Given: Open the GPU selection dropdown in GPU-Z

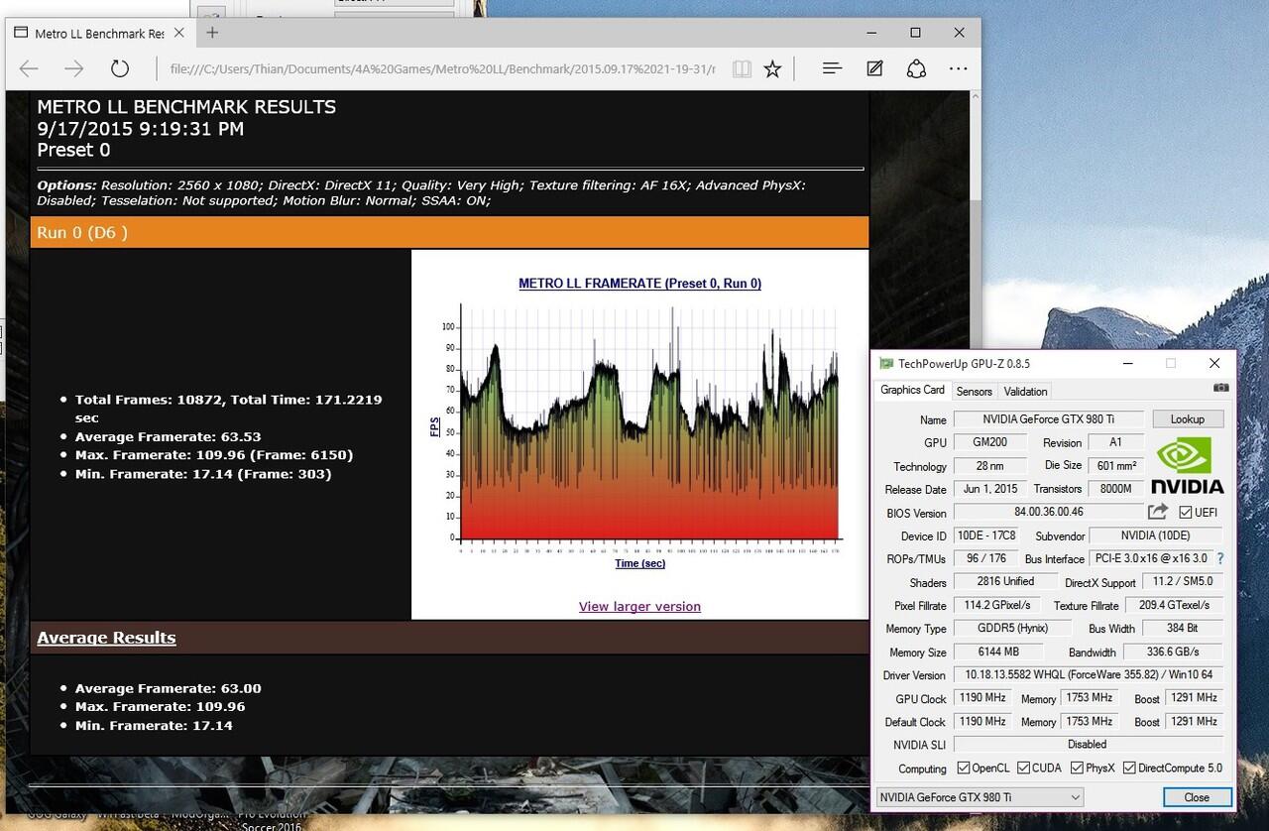Looking at the screenshot, I should click(980, 797).
